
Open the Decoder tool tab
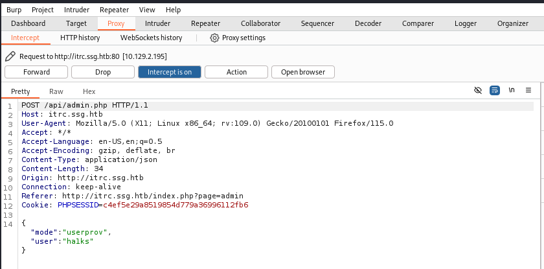[x=368, y=23]
